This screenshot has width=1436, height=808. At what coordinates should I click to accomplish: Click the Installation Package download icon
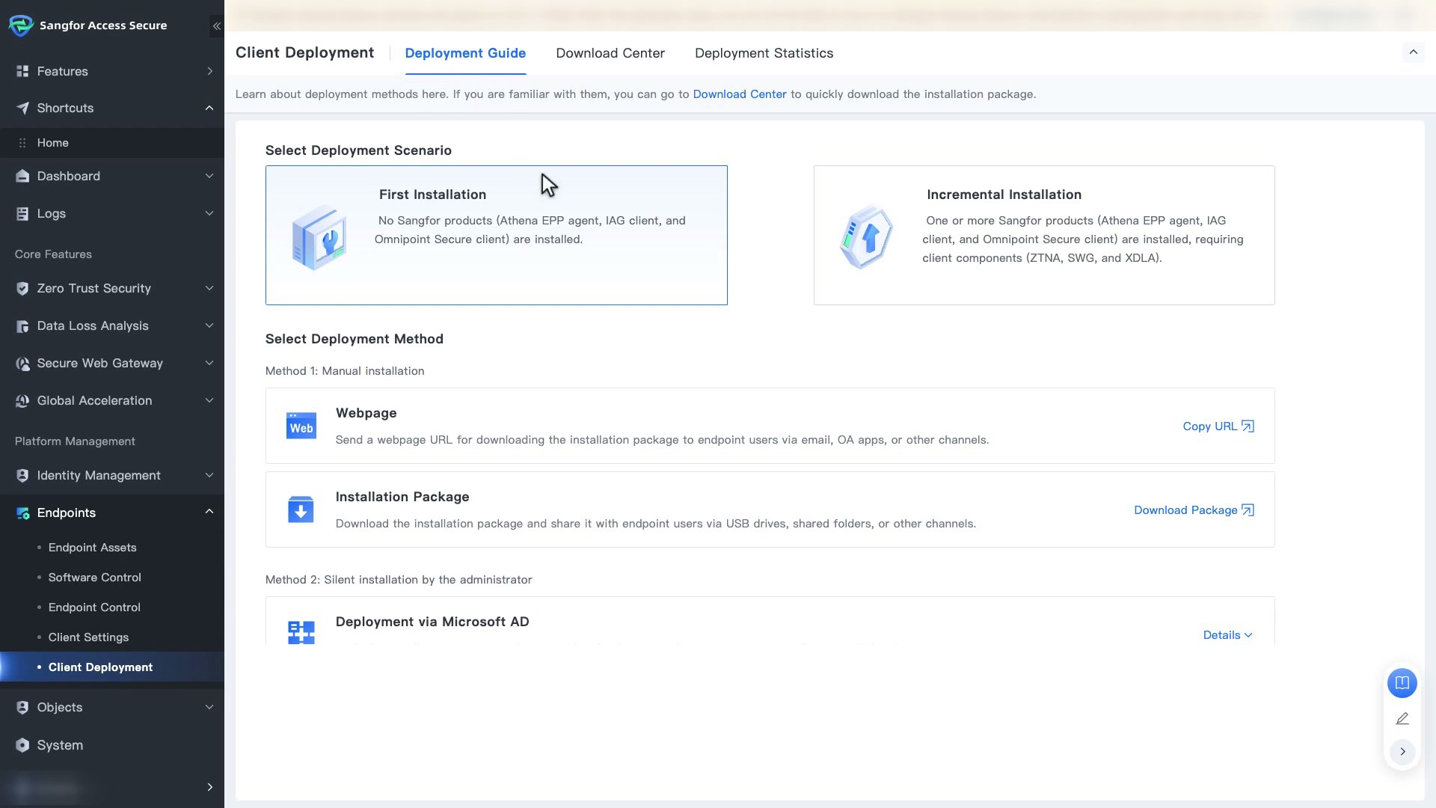[x=301, y=510]
